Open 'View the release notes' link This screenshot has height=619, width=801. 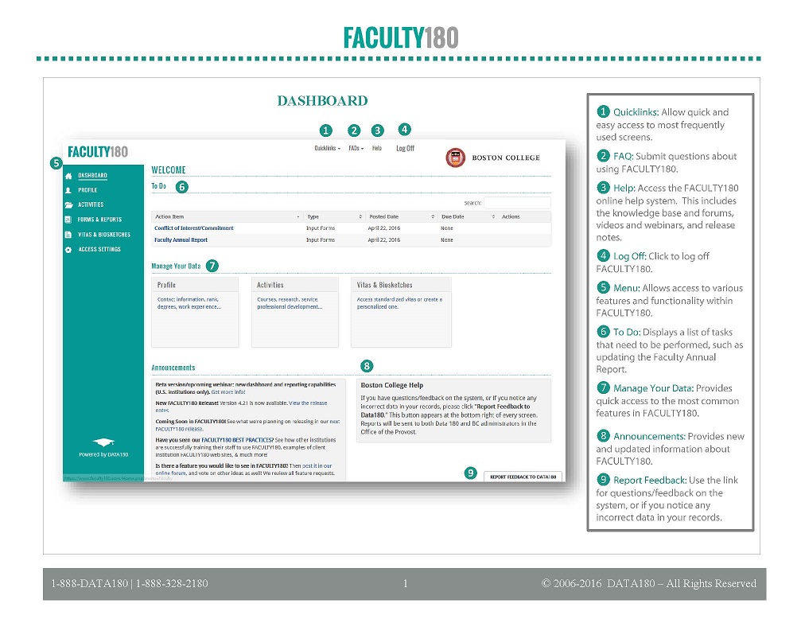pyautogui.click(x=308, y=403)
